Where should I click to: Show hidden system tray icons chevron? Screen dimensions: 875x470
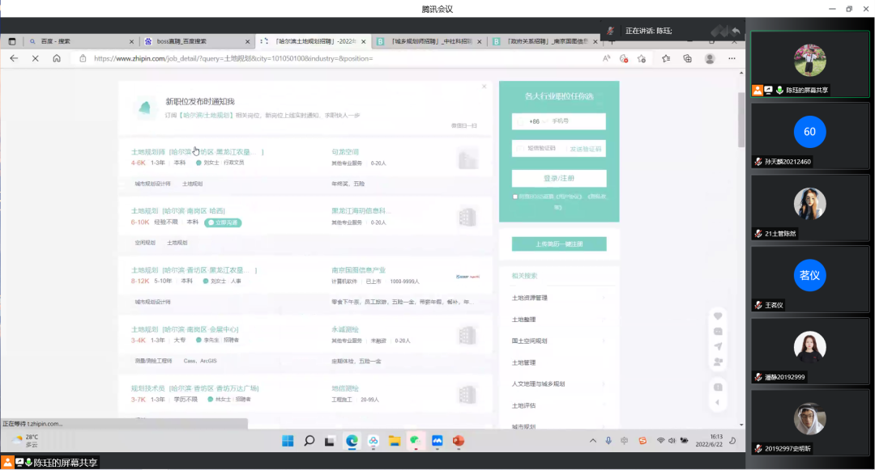(x=592, y=441)
